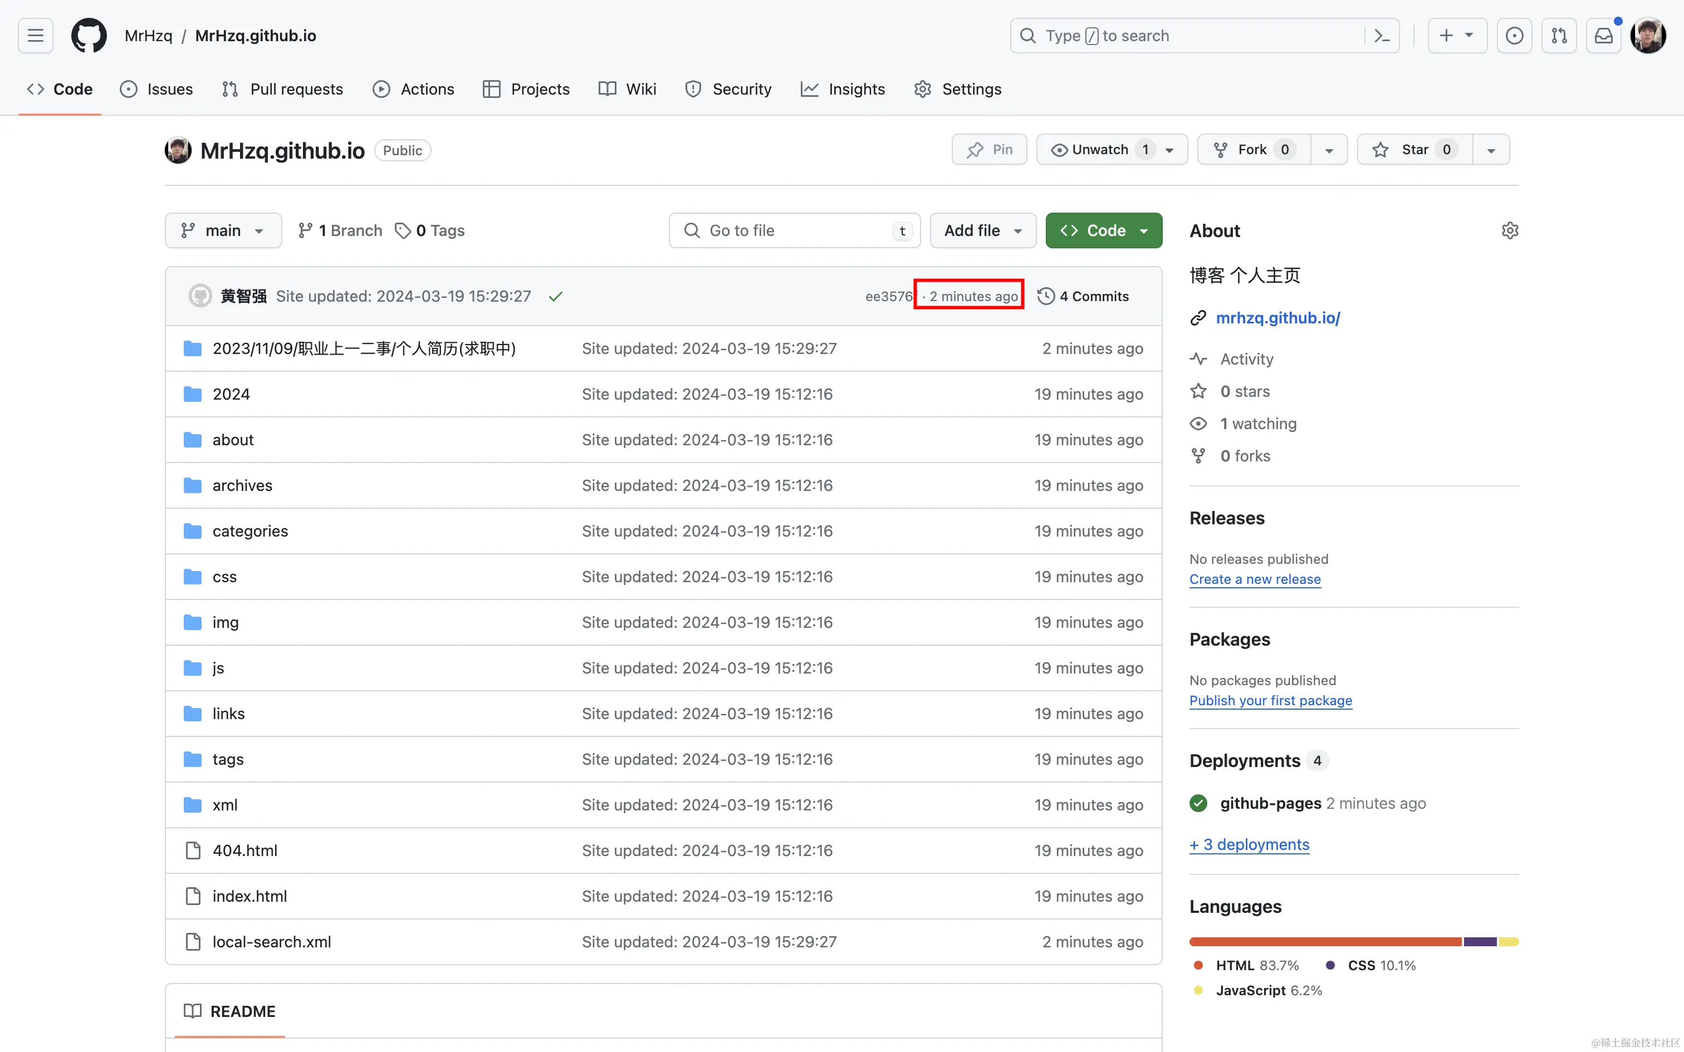
Task: Go to the GitHub homepage logo
Action: coord(89,36)
